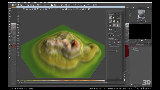Click Undo arrow in the Terrain Editor toolbar
Image resolution: width=160 pixels, height=90 pixels.
click(49, 9)
